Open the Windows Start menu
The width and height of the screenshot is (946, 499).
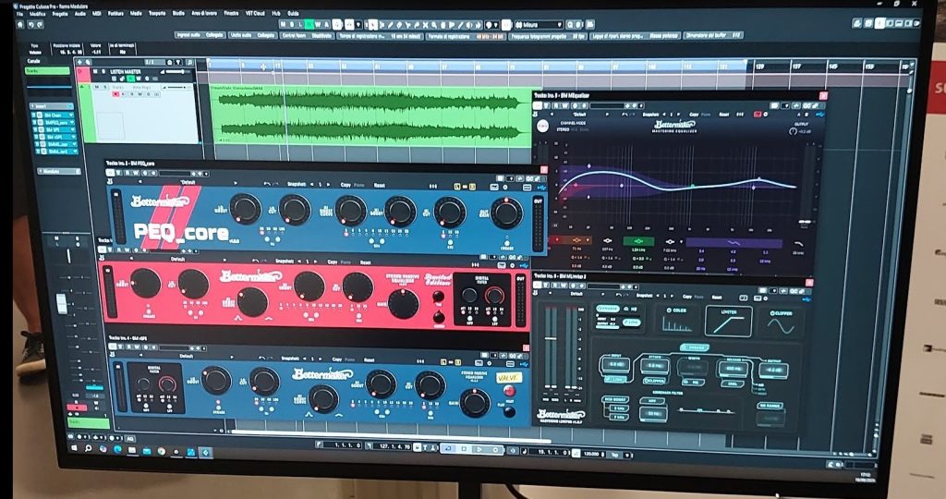click(x=75, y=449)
